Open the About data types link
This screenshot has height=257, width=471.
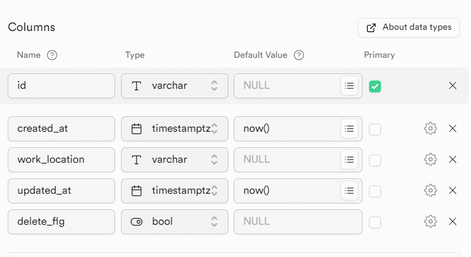(x=408, y=27)
